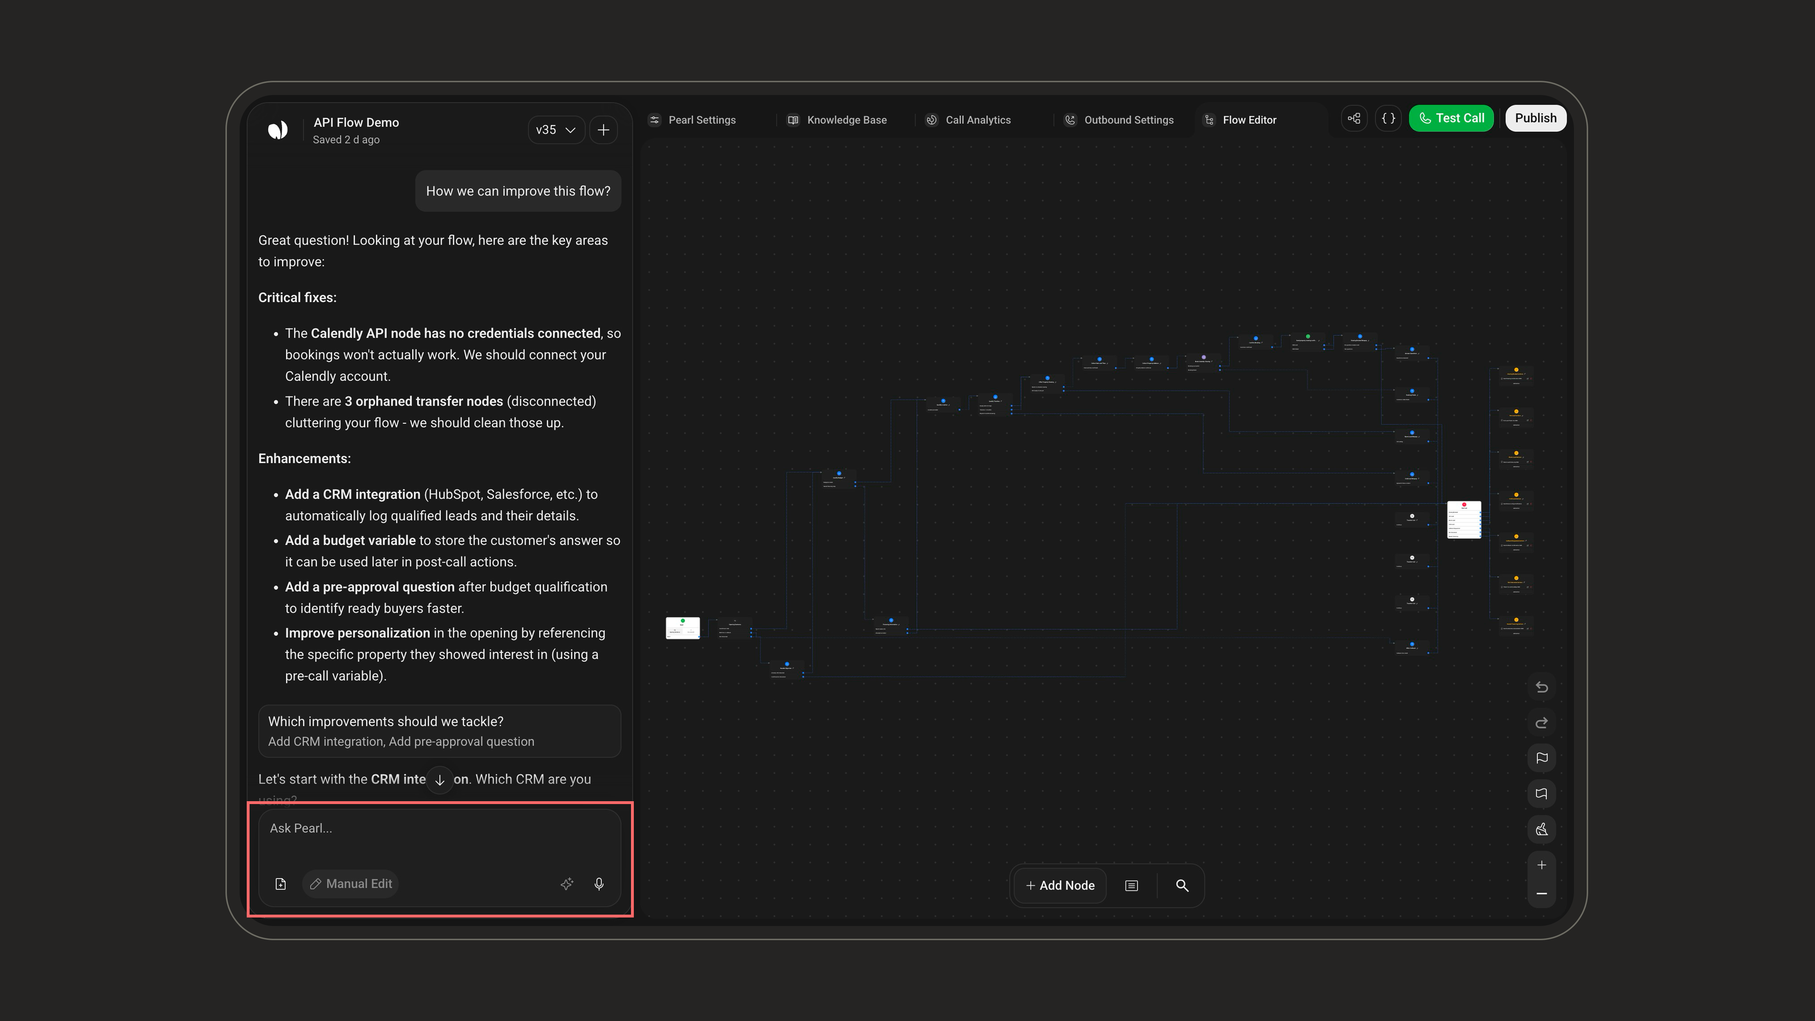Go to the Call Analytics tab
Screen dimensions: 1815x1021
coord(969,120)
